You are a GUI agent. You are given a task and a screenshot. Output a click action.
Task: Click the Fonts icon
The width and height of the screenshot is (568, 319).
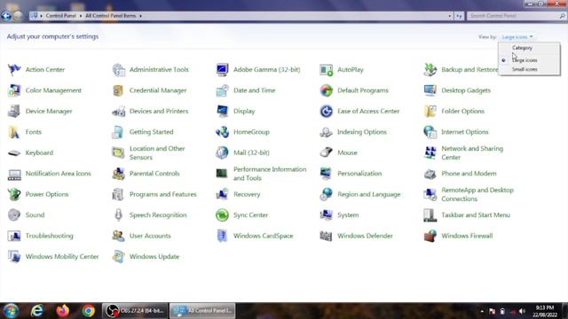(14, 132)
